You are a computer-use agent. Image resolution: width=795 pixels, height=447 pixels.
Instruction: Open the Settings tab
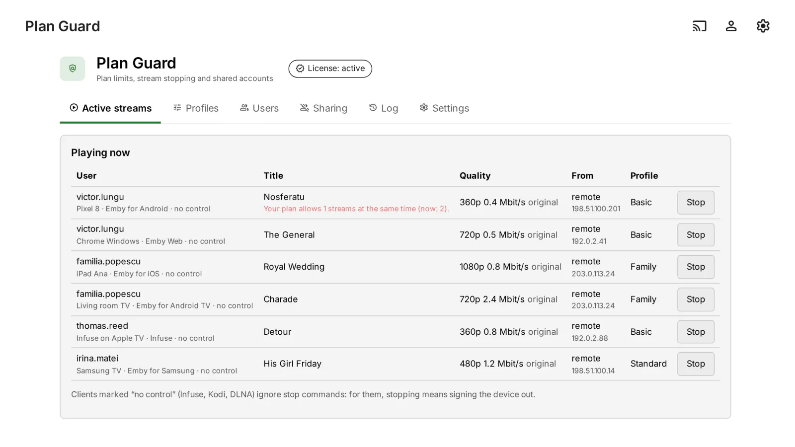point(444,108)
